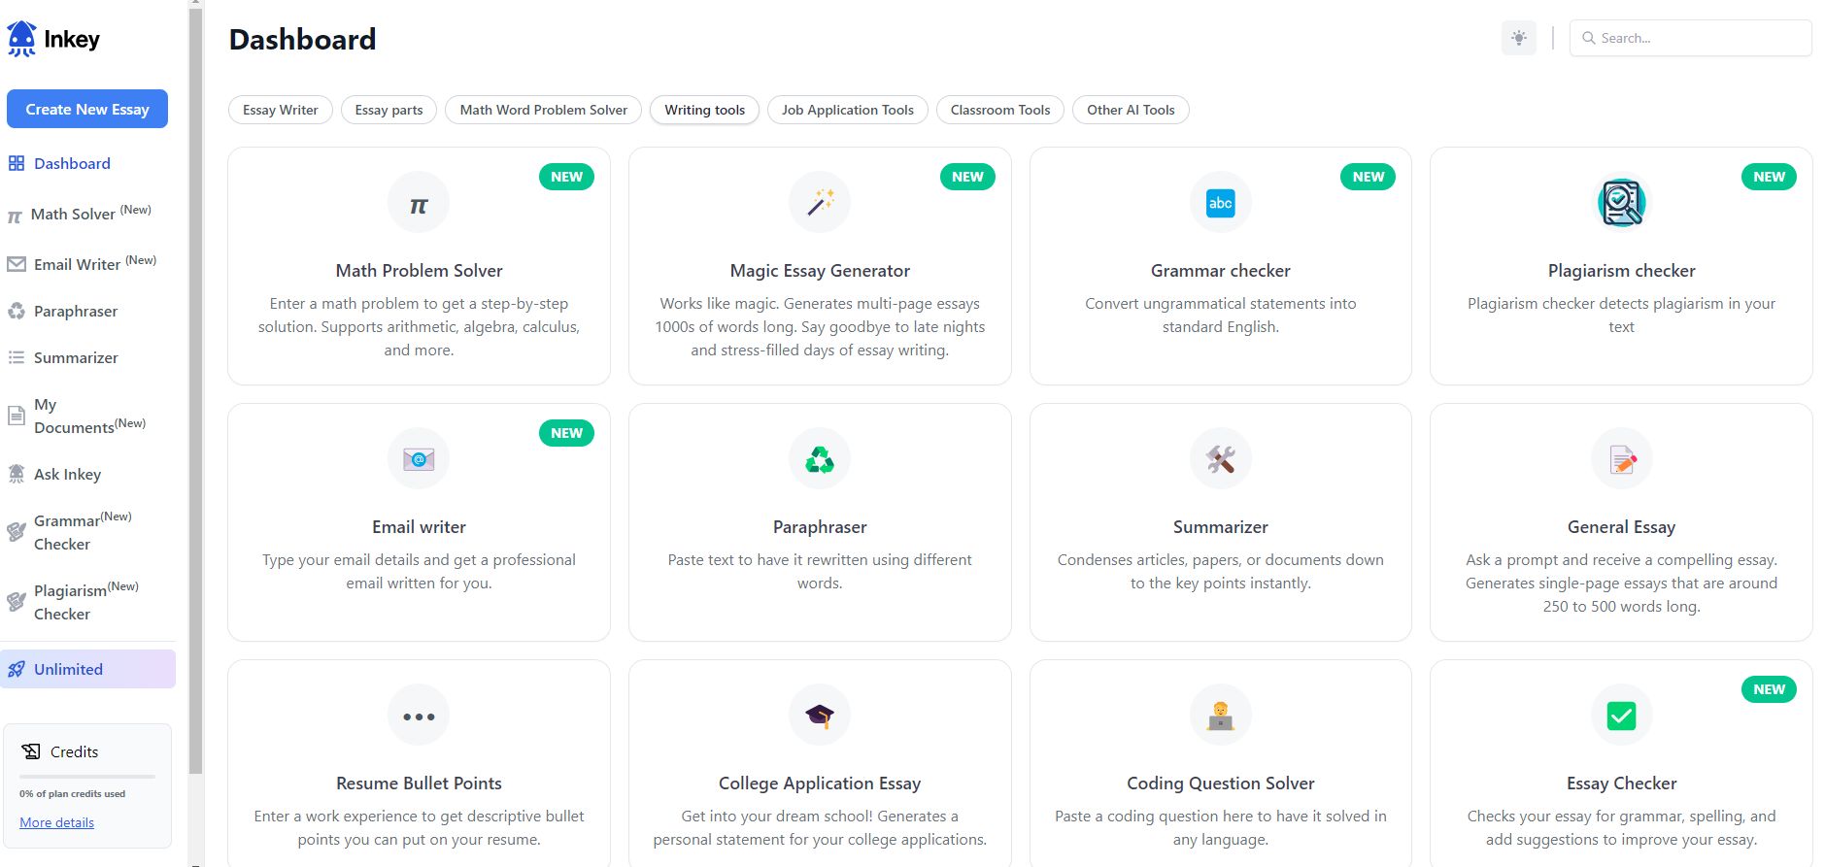
Task: Click the Magic Essay Generator wand icon
Action: tap(819, 202)
